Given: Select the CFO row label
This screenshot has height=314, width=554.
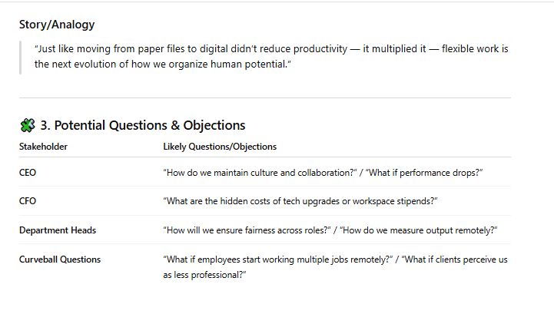Looking at the screenshot, I should point(28,201).
